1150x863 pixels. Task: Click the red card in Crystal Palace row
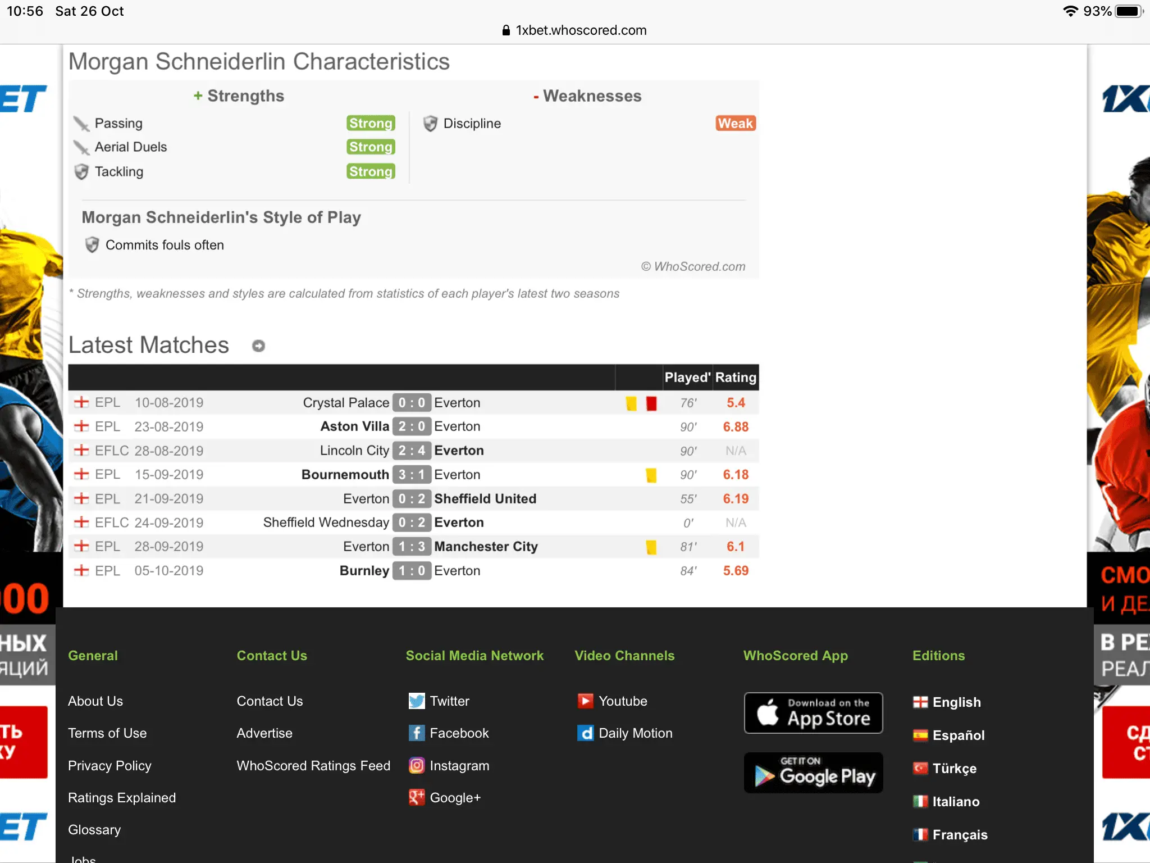coord(651,403)
